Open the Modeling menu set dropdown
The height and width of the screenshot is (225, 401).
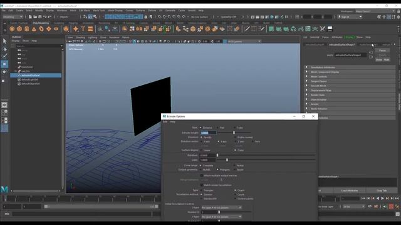click(x=13, y=17)
